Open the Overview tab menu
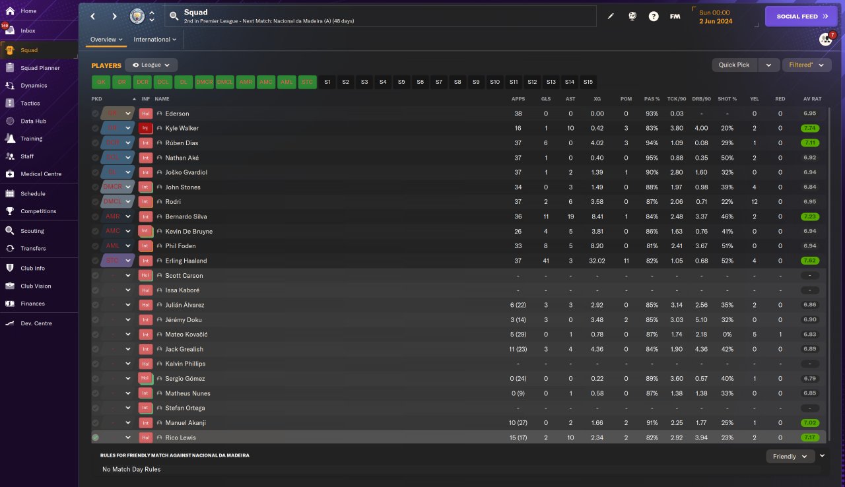This screenshot has height=487, width=845. point(107,40)
